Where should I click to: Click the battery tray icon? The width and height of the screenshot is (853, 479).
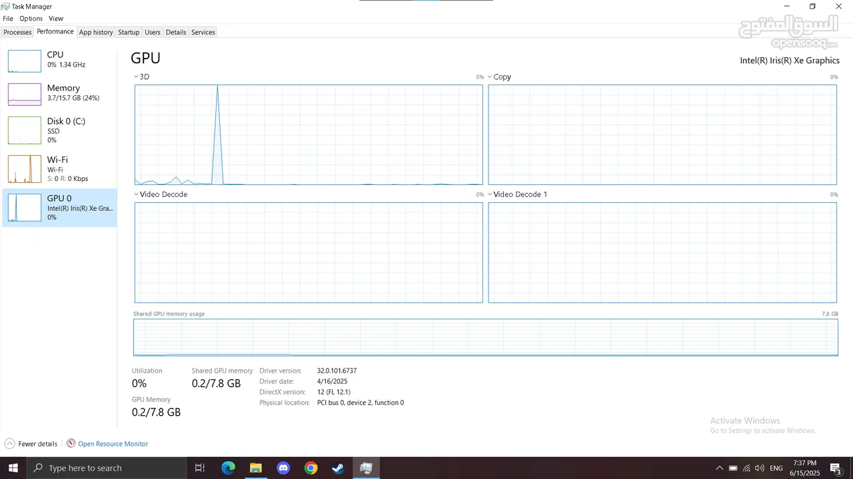(x=733, y=468)
